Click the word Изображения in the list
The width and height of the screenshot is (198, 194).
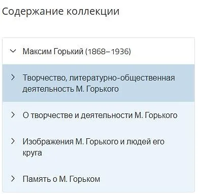pos(48,141)
